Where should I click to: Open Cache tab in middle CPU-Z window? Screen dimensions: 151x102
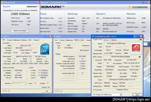click(x=62, y=40)
